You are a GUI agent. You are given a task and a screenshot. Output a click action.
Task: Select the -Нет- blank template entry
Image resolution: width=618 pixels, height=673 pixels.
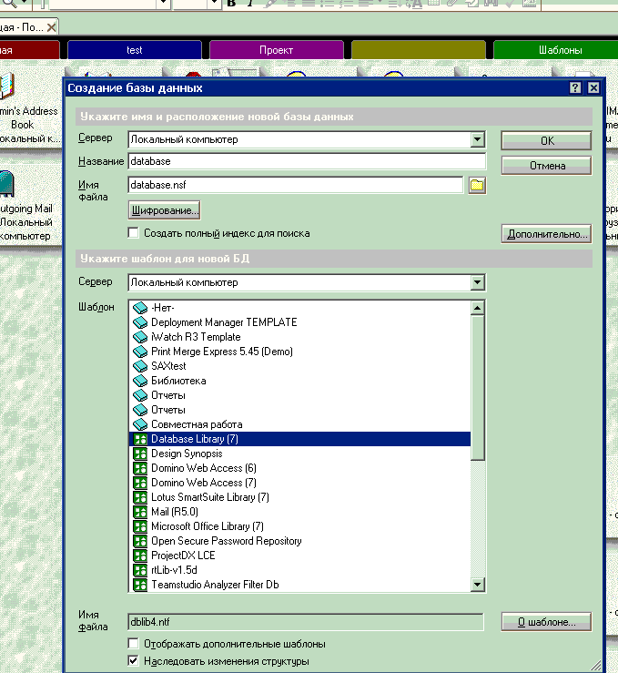coord(163,308)
